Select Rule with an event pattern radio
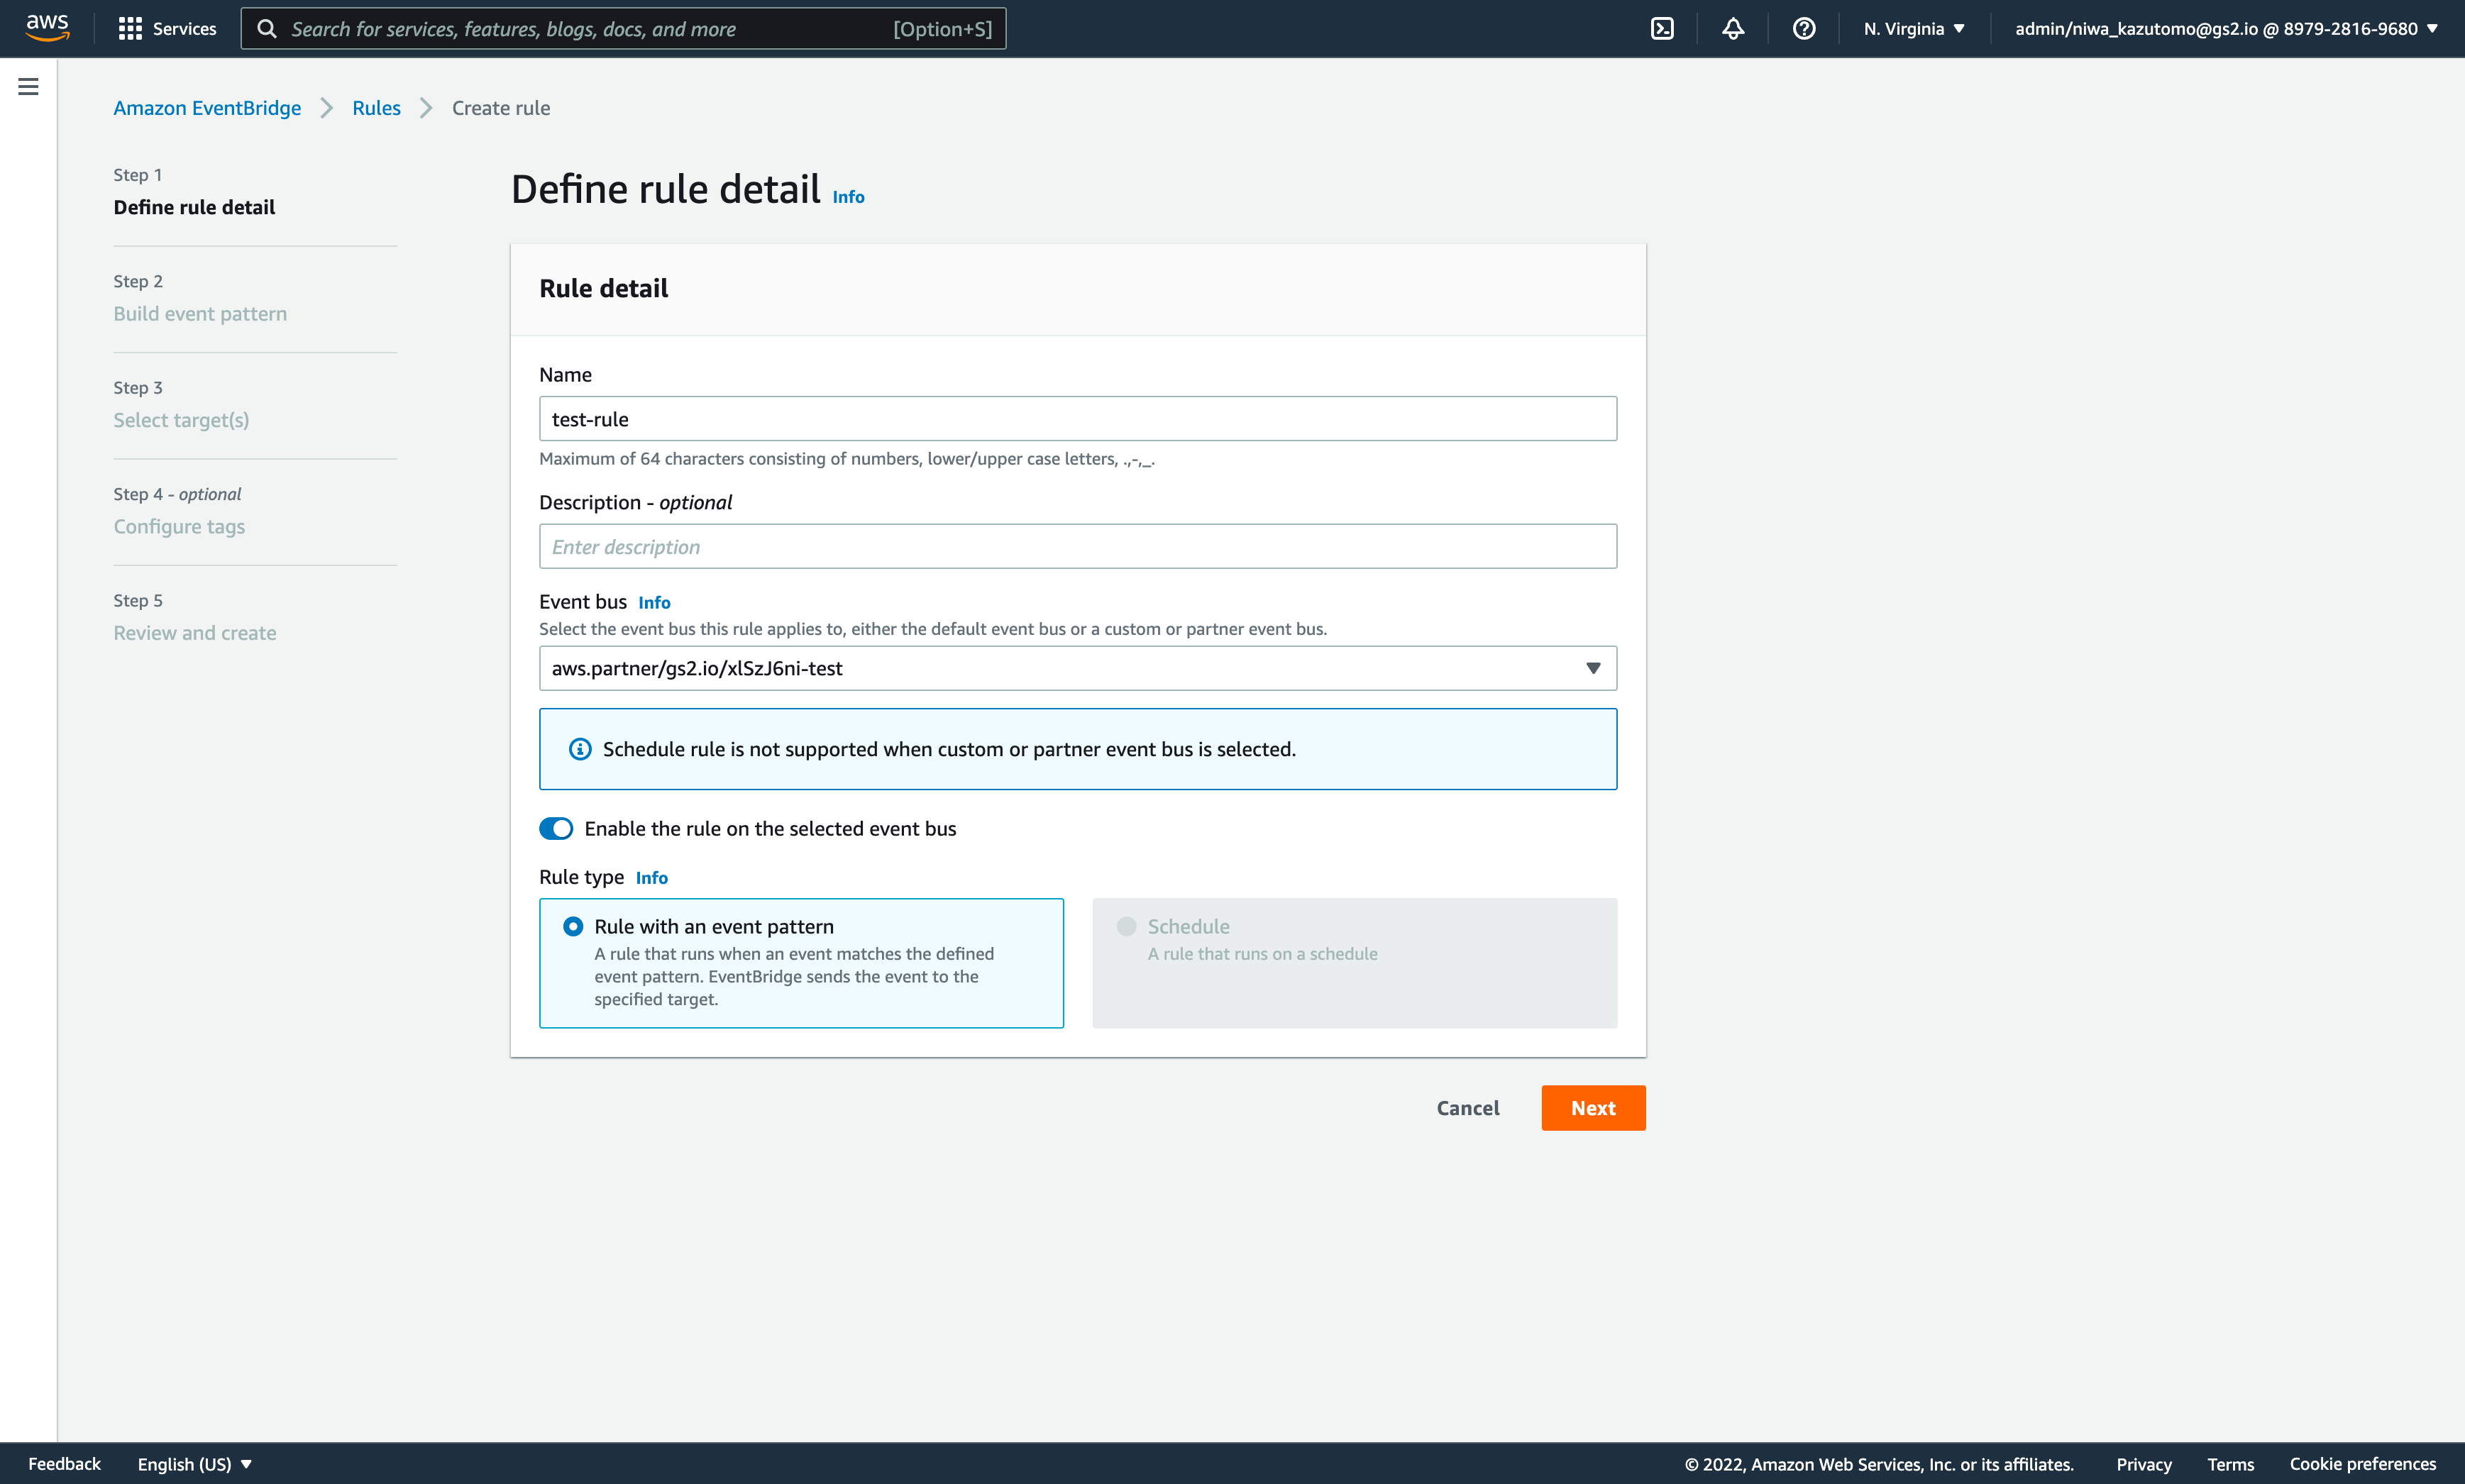Screen dimensions: 2465x1484 tap(573, 927)
